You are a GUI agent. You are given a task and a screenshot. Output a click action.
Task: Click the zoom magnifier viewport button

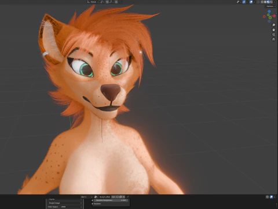pyautogui.click(x=273, y=25)
